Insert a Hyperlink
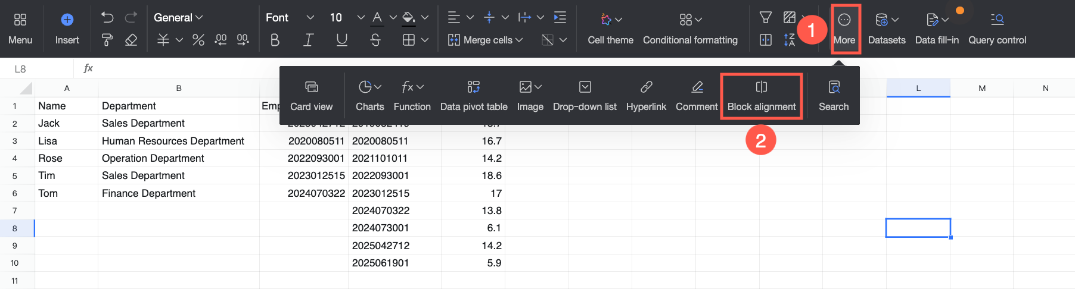The width and height of the screenshot is (1075, 289). pyautogui.click(x=646, y=96)
